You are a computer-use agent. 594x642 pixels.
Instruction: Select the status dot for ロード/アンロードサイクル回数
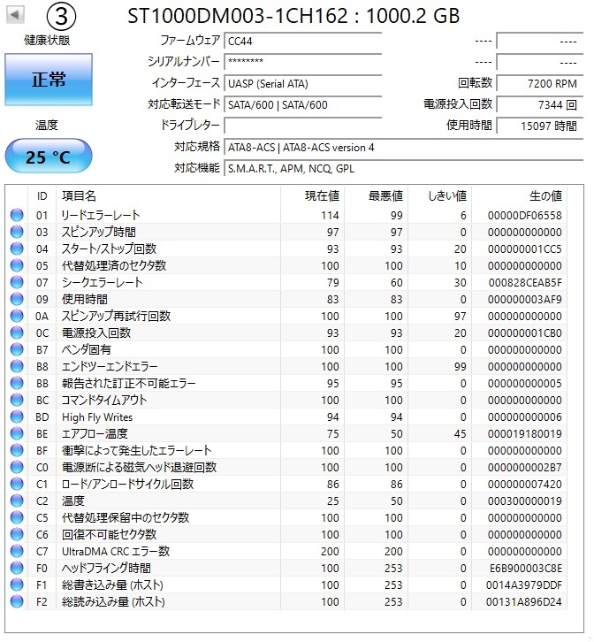coord(17,484)
